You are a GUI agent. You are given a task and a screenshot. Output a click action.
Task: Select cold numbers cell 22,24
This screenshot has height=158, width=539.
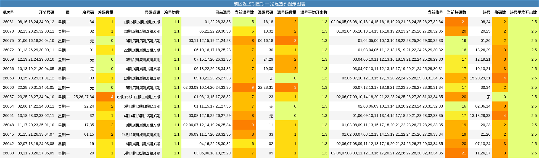[x=89, y=106]
